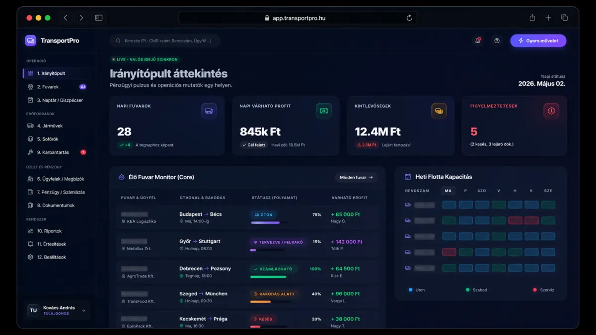The height and width of the screenshot is (335, 596).
Task: Click the 100% progress bar for Debrecen–Pozsony
Action: coord(268,276)
